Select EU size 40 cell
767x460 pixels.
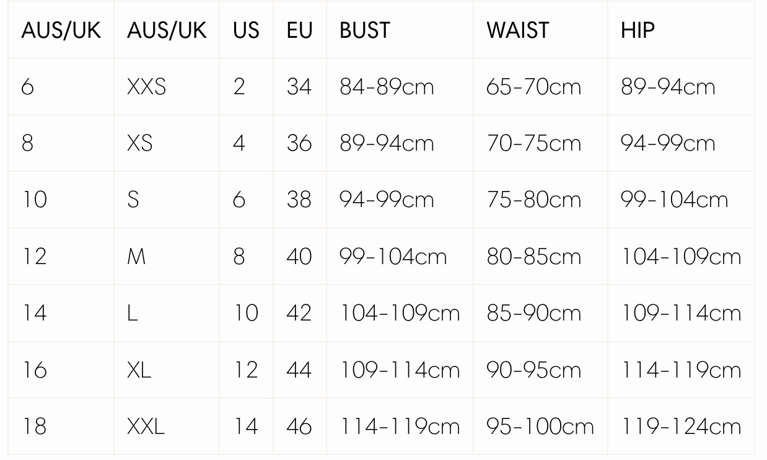[299, 257]
